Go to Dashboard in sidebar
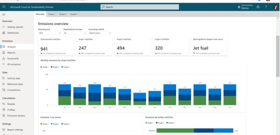The image size is (280, 135). coord(13,33)
